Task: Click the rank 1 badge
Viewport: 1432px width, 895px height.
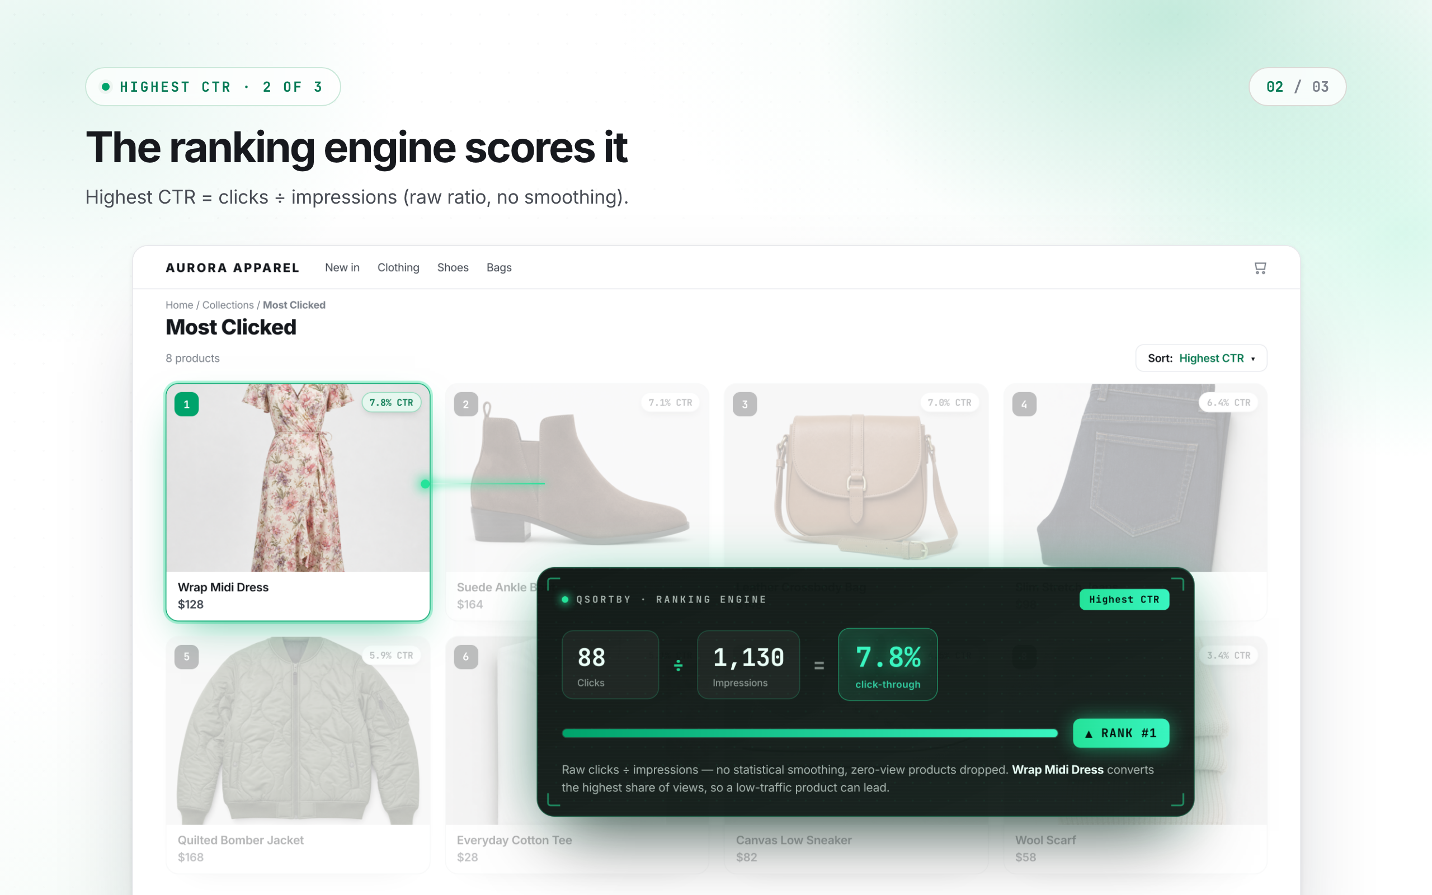Action: click(186, 404)
